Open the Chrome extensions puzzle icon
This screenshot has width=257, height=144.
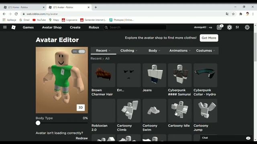click(x=241, y=14)
